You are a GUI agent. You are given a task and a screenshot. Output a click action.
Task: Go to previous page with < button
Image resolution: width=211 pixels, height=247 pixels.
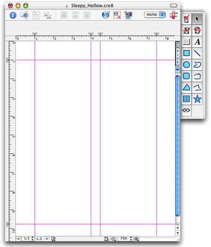coord(18,239)
